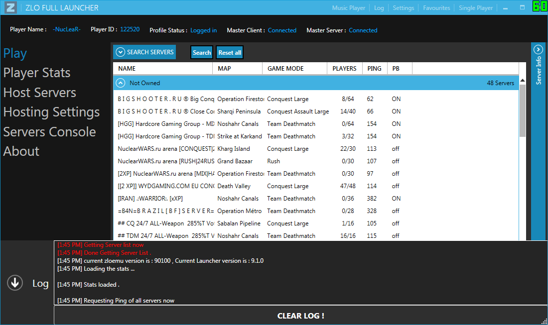
Task: Open the Music Player menu
Action: (x=348, y=7)
